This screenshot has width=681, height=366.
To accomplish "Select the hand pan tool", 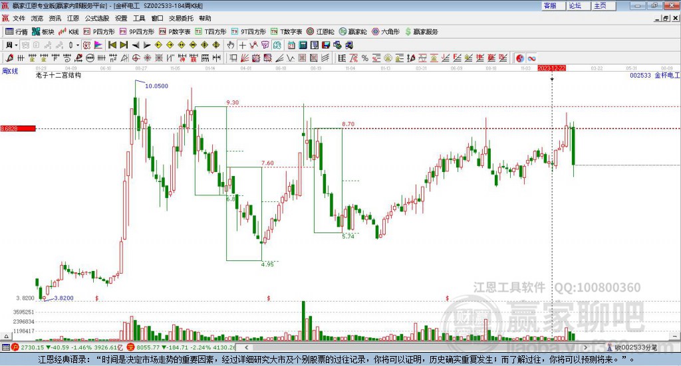I will pyautogui.click(x=231, y=45).
